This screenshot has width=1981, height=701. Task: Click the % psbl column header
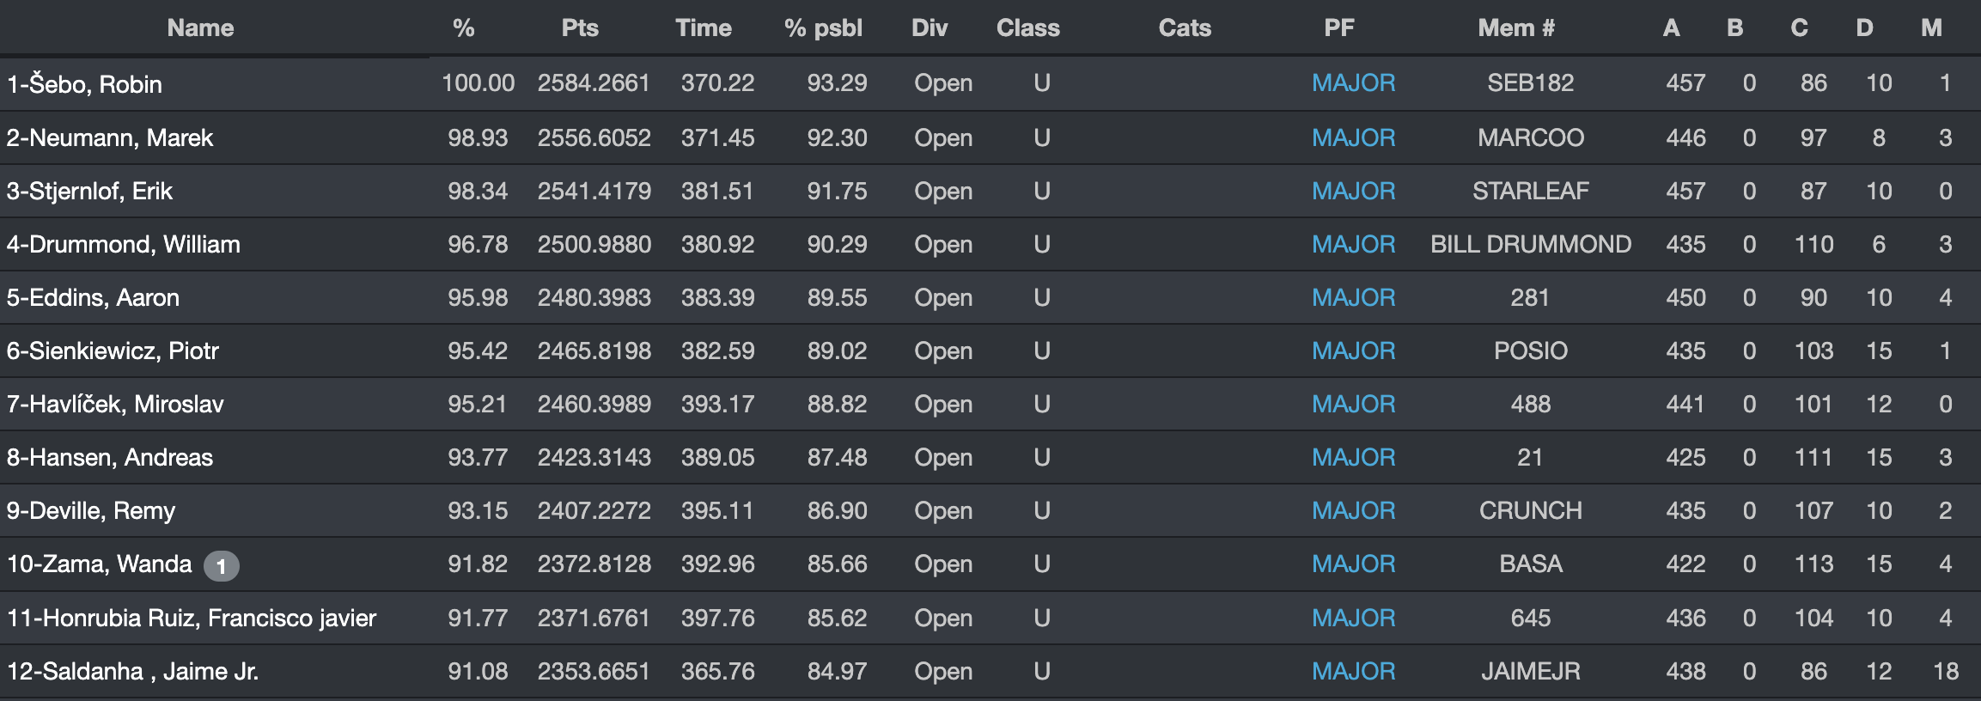coord(823,28)
